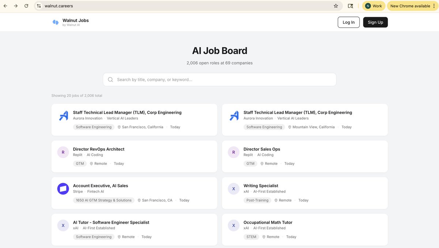
Task: Open the Occupational Math Tutor listing
Action: [268, 222]
